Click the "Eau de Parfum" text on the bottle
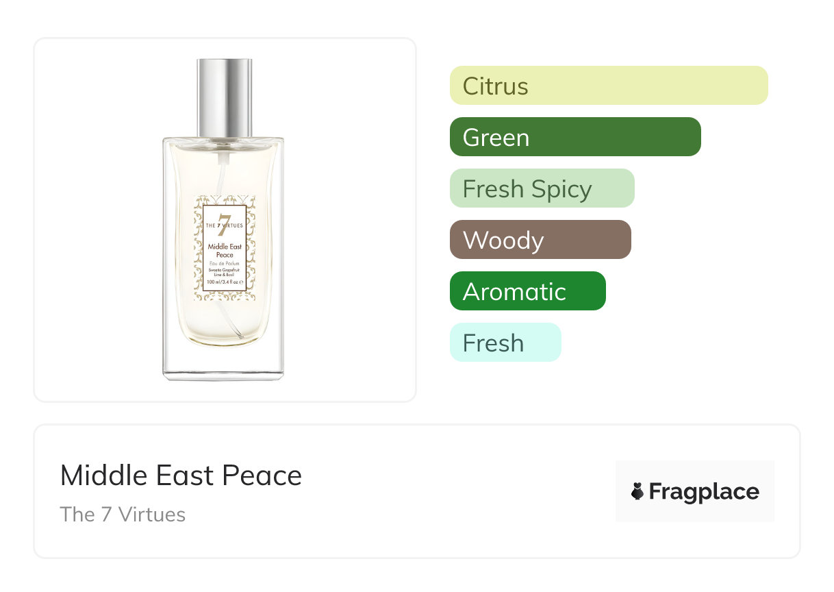Screen dimensions: 834x592 pos(224,264)
